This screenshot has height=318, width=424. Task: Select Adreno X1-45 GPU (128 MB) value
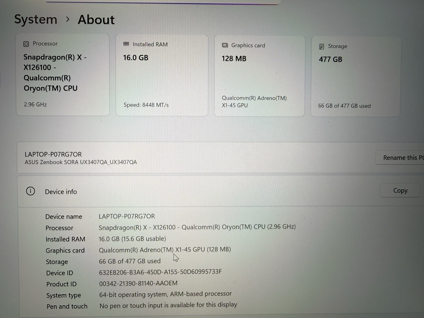(165, 250)
